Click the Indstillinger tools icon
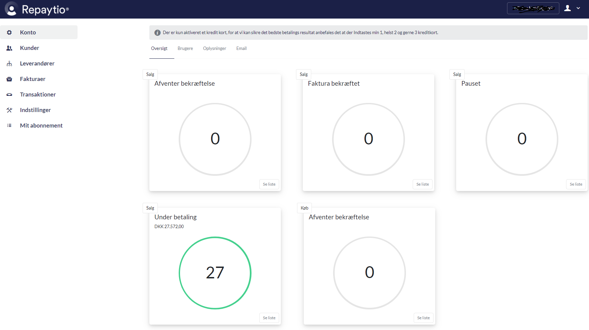The width and height of the screenshot is (589, 330). pos(9,110)
